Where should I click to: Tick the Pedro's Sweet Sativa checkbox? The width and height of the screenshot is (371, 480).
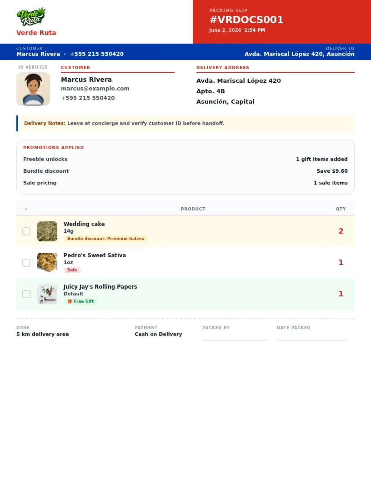[26, 263]
